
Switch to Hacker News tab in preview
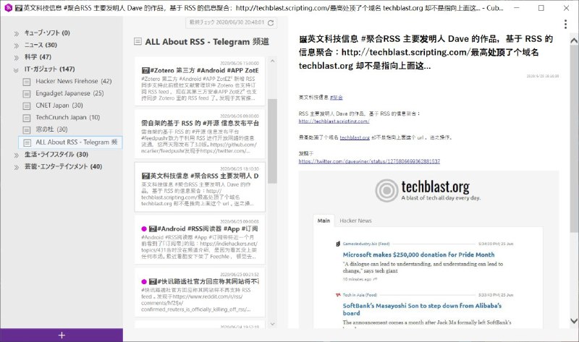pos(355,221)
